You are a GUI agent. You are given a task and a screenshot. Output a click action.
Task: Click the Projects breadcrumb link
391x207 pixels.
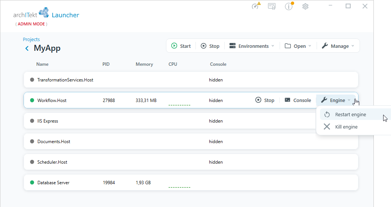click(31, 39)
